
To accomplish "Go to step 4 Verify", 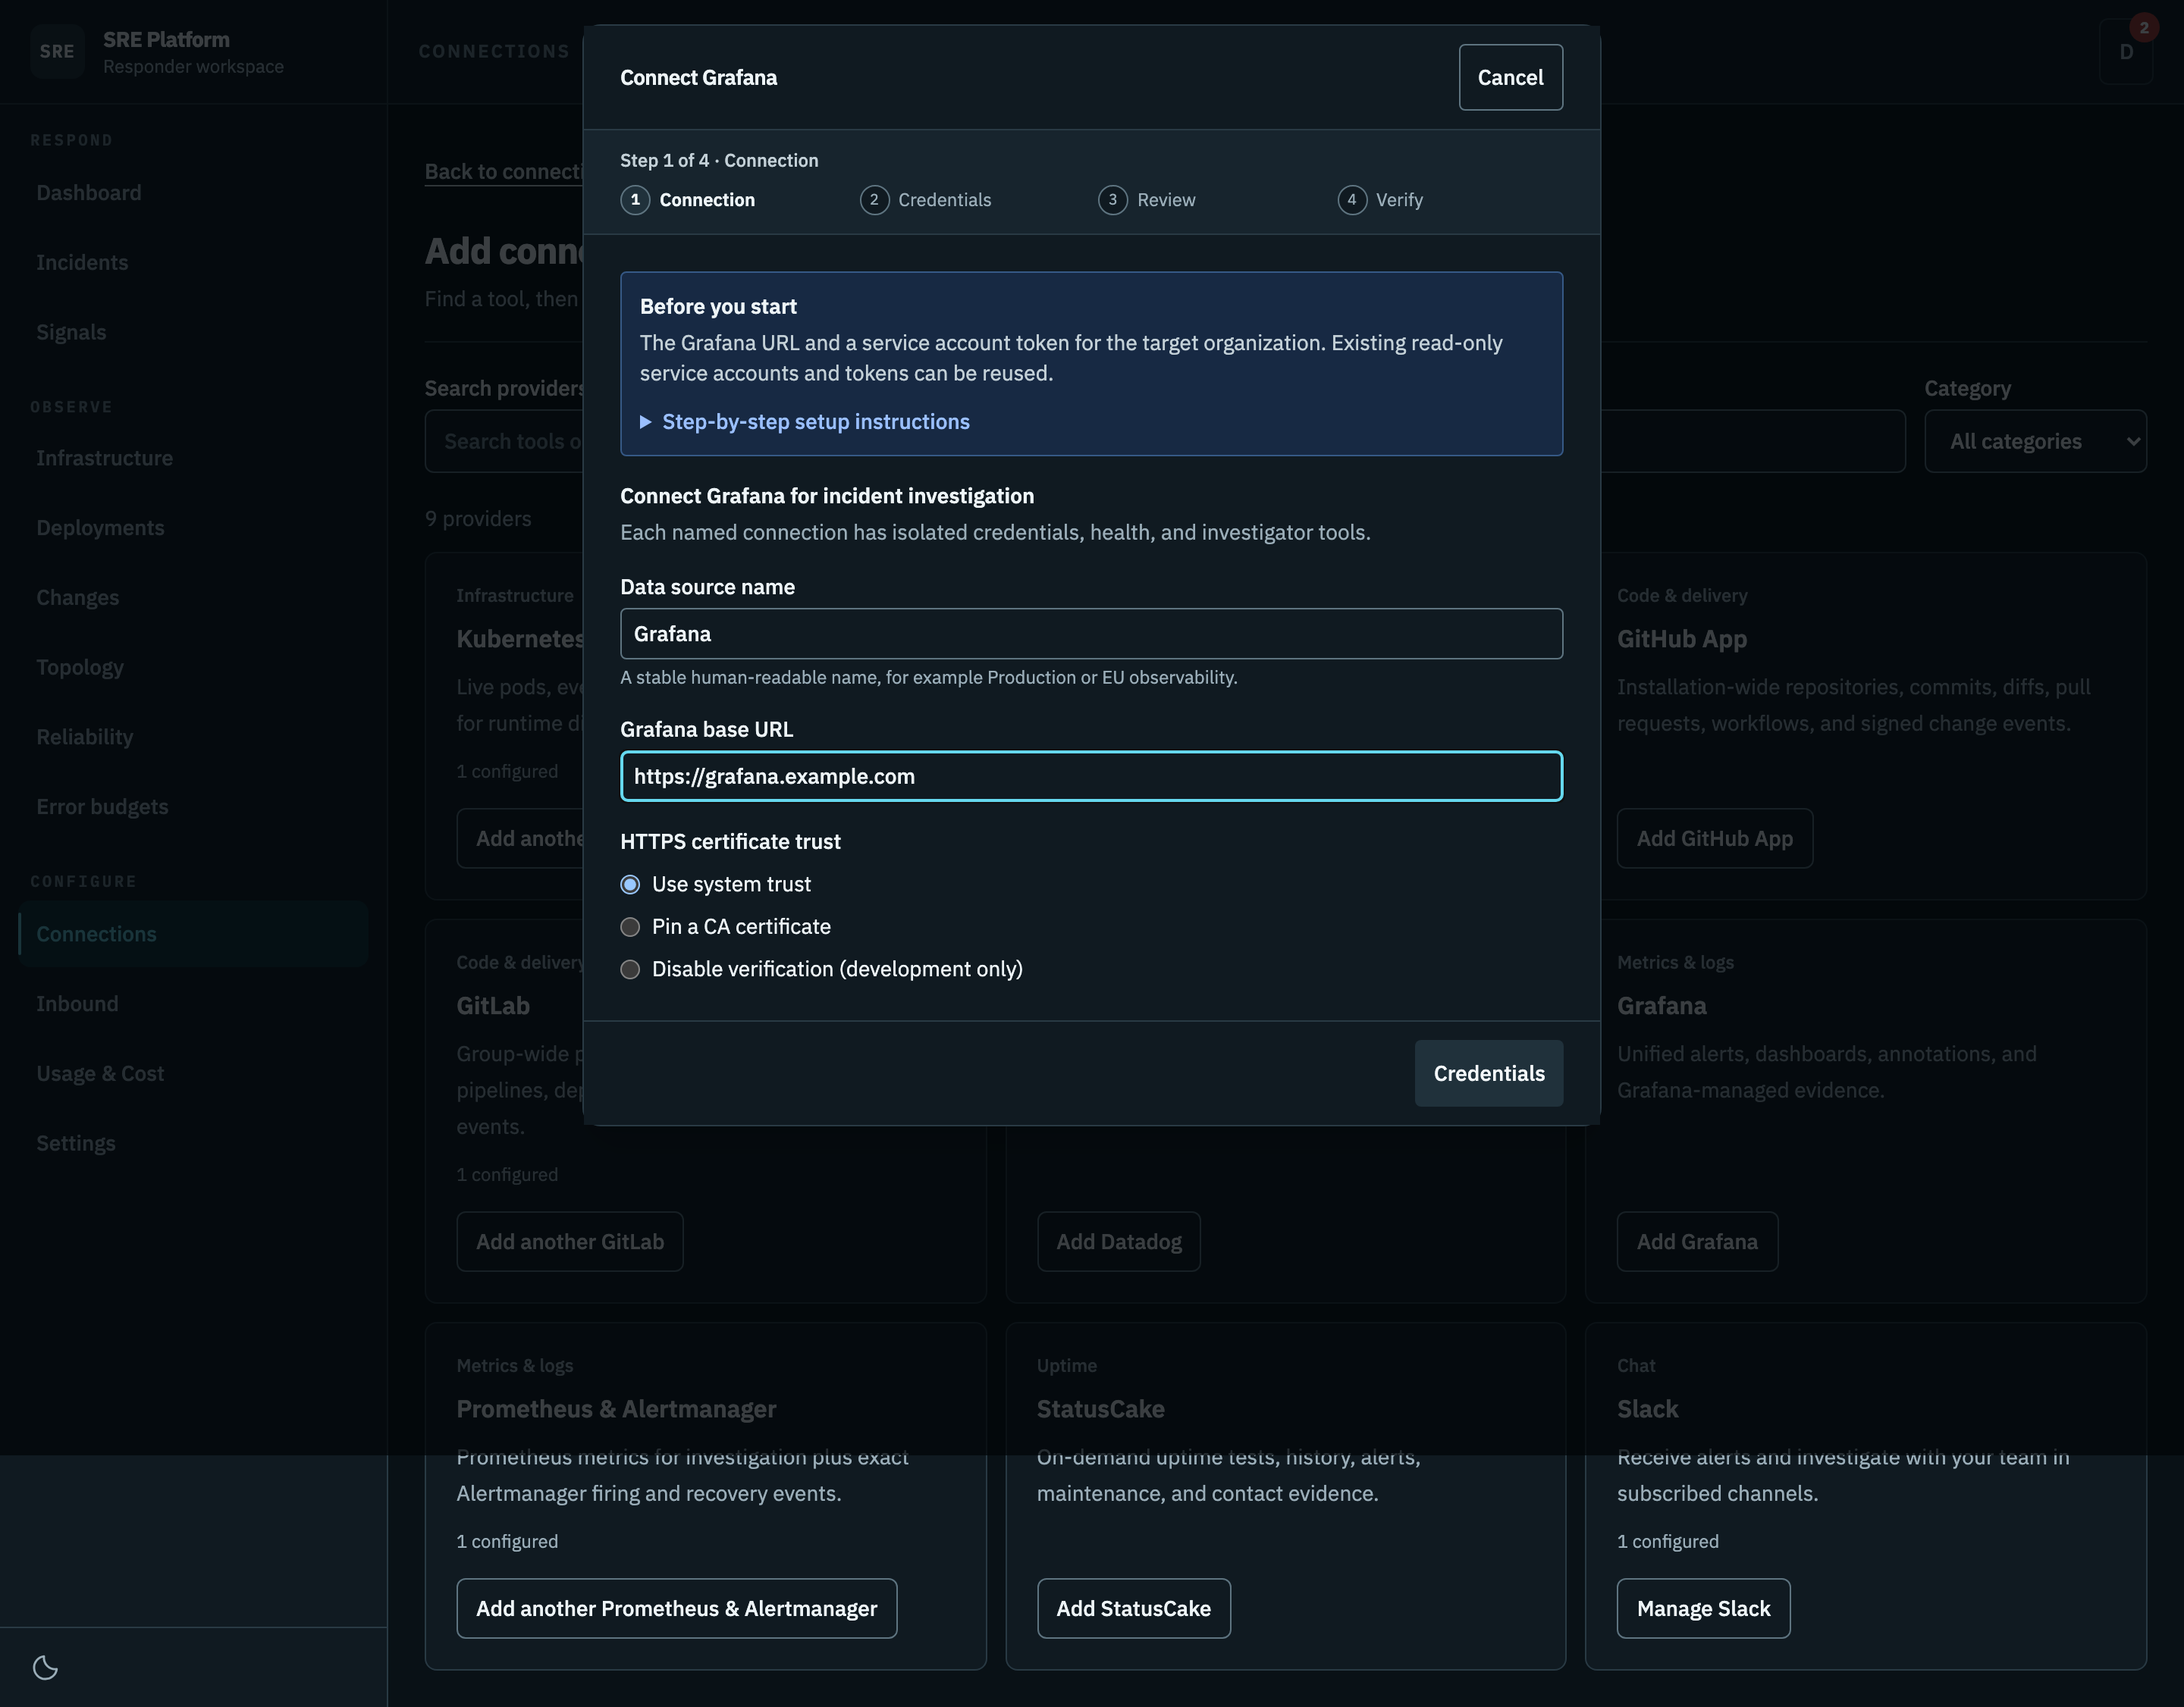I will pos(1381,200).
